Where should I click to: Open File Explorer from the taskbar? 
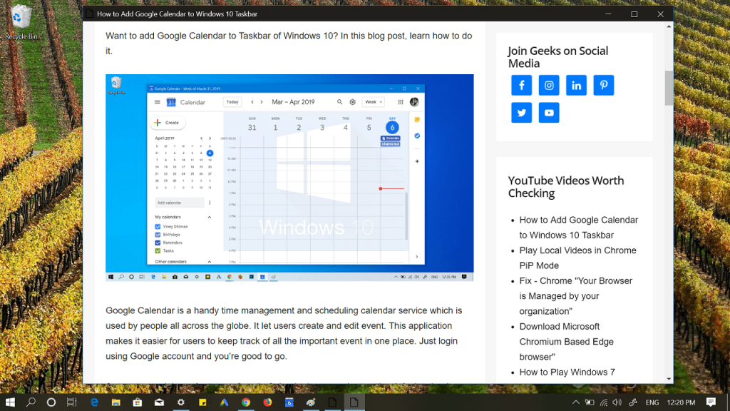[116, 402]
